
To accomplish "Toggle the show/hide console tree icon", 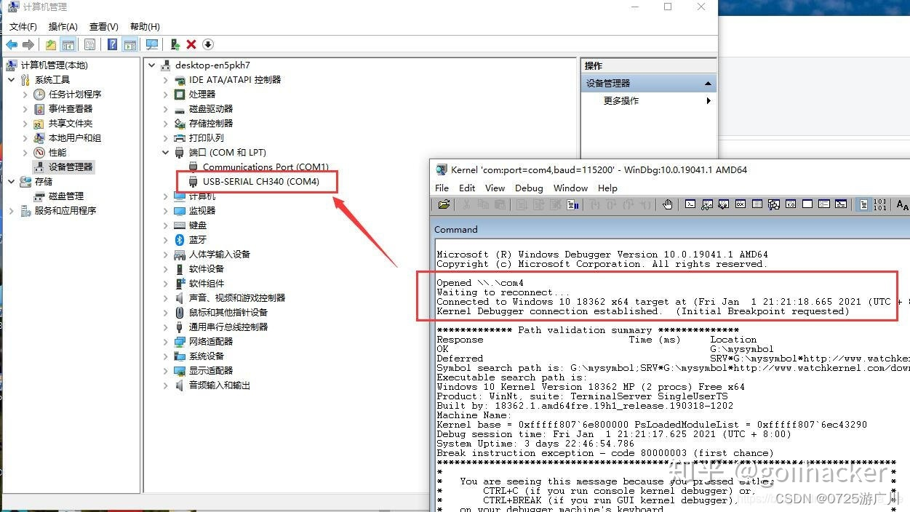I will tap(68, 44).
